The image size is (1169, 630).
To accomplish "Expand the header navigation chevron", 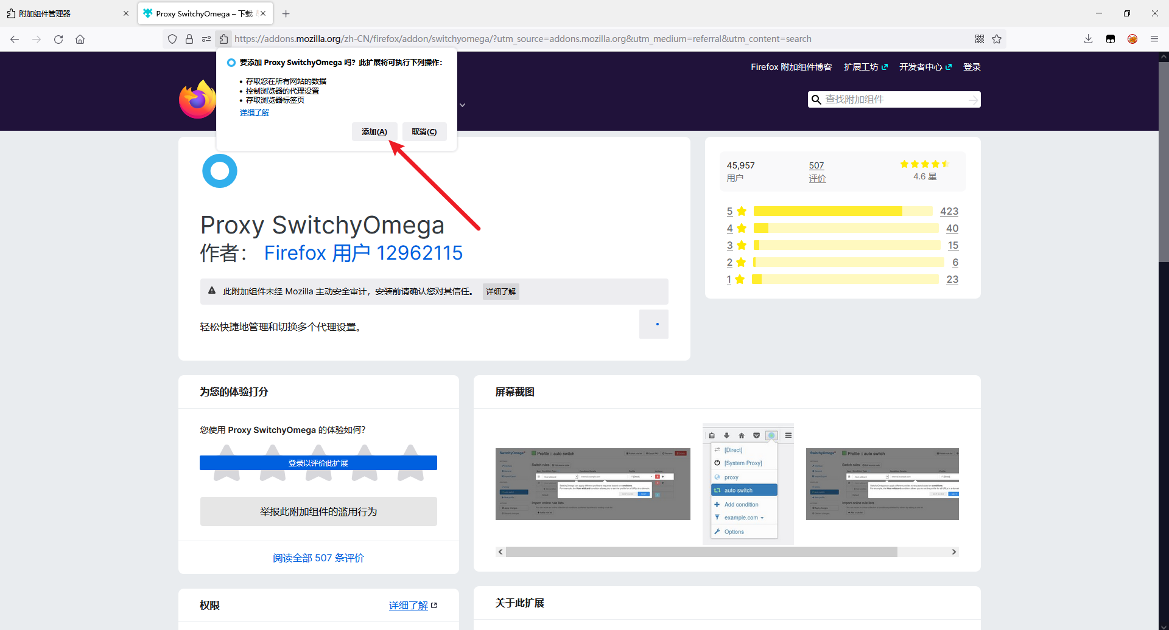I will click(x=463, y=105).
